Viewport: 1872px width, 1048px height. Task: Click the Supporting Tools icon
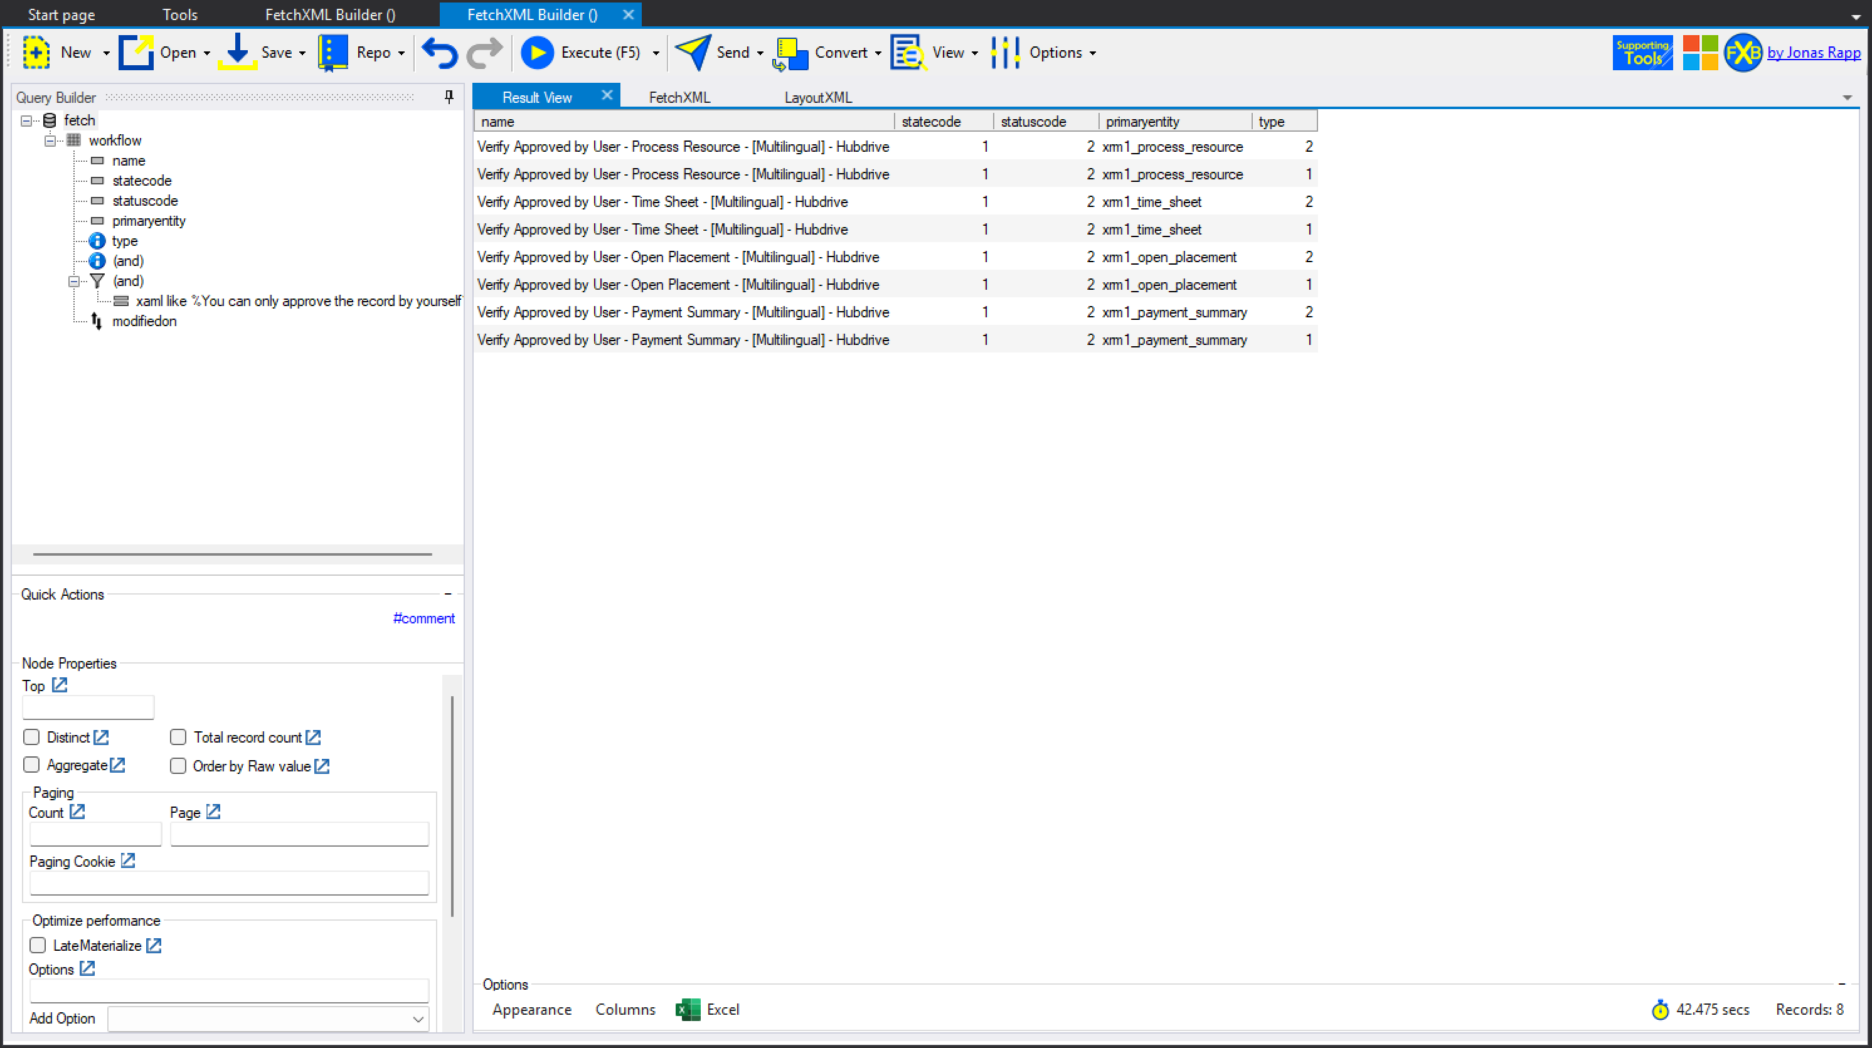pos(1642,52)
